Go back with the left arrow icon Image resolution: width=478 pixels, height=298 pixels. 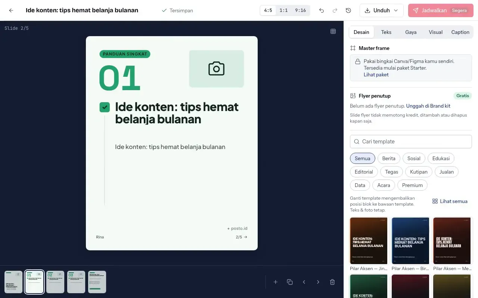(11, 10)
